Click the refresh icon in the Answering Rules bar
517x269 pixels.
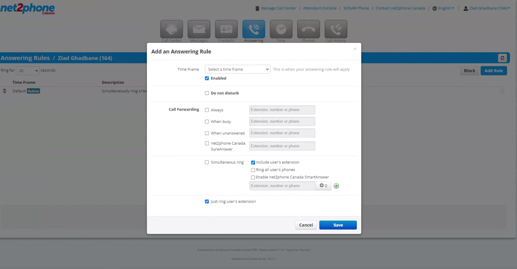point(502,58)
